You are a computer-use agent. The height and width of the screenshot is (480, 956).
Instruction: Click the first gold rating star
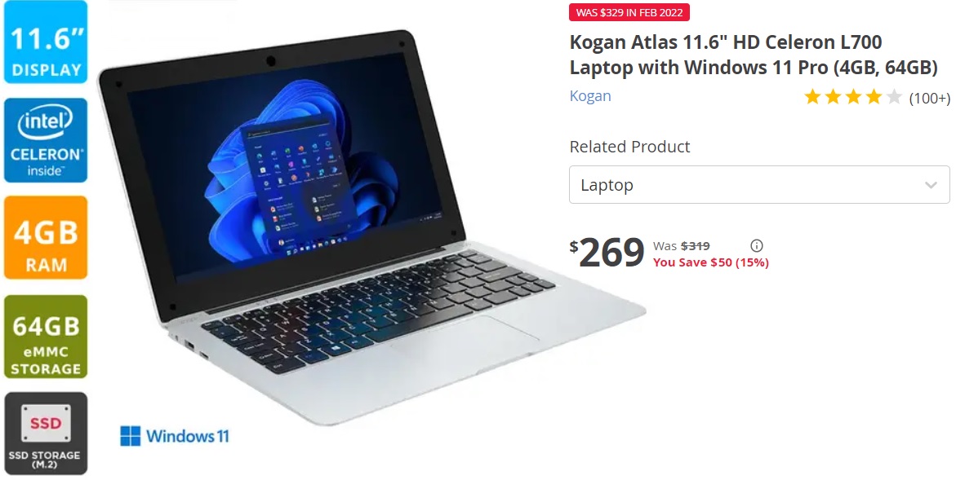pyautogui.click(x=812, y=97)
